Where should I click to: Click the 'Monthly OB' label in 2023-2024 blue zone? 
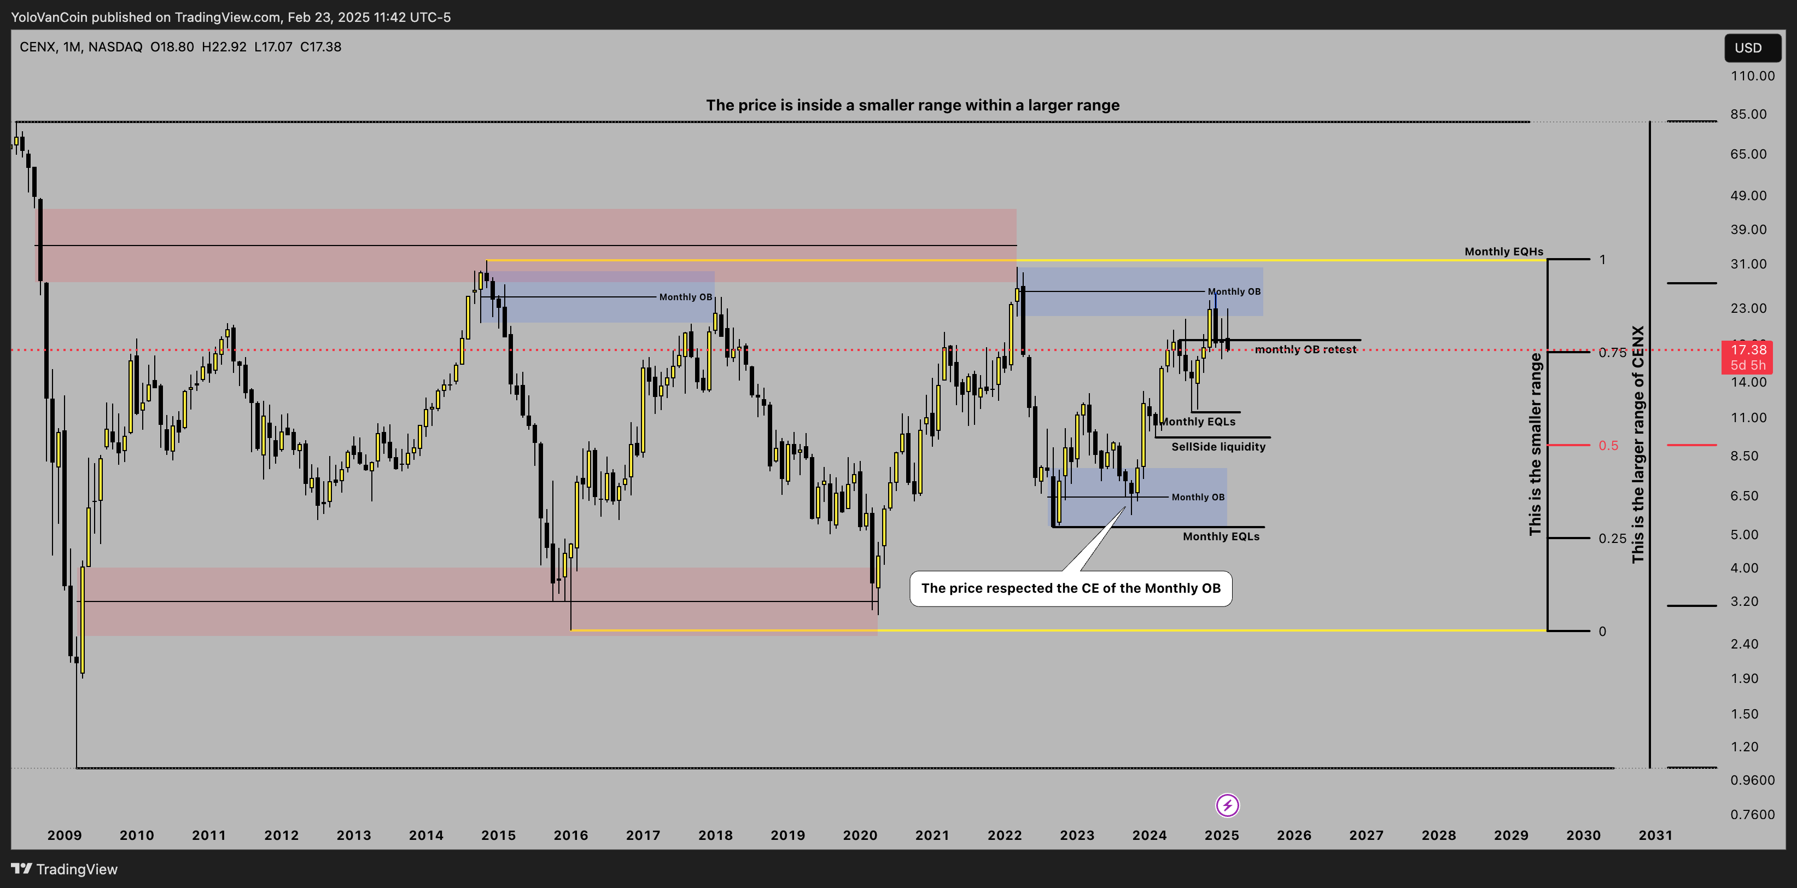pos(1198,498)
